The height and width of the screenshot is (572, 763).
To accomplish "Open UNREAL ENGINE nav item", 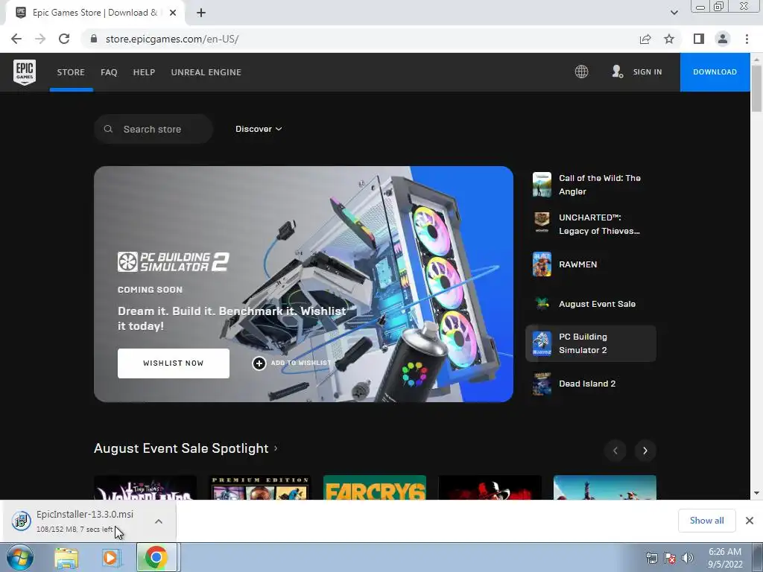I will coord(206,72).
